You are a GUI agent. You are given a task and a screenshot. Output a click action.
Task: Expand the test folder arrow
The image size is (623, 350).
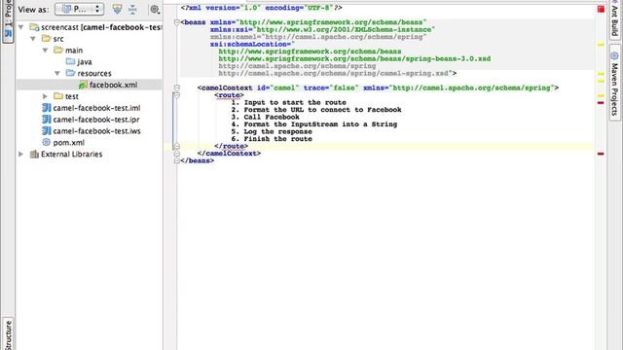pos(45,96)
